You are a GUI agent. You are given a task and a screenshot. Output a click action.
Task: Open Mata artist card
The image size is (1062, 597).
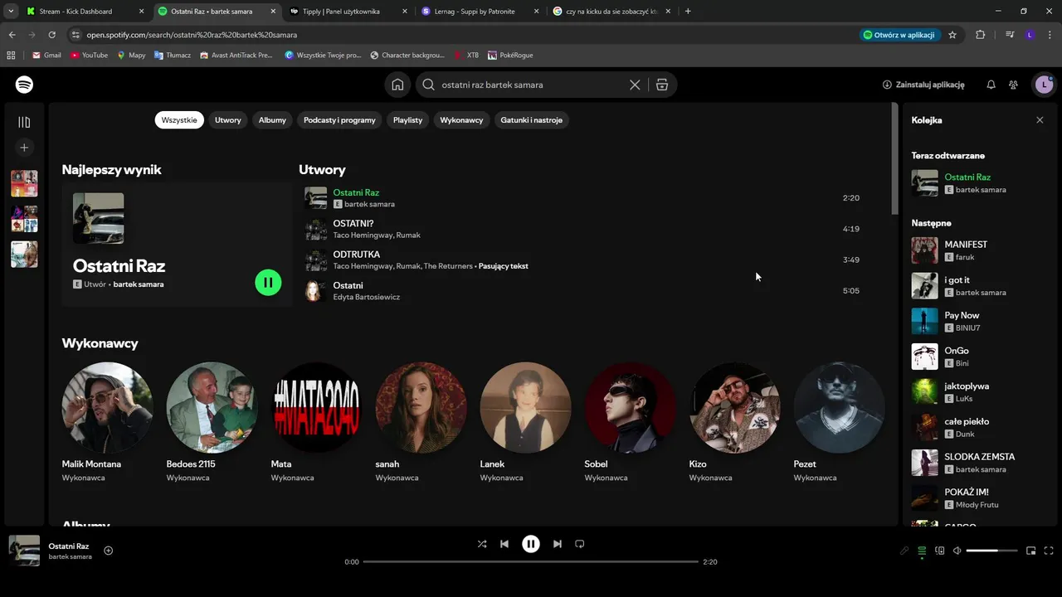316,421
